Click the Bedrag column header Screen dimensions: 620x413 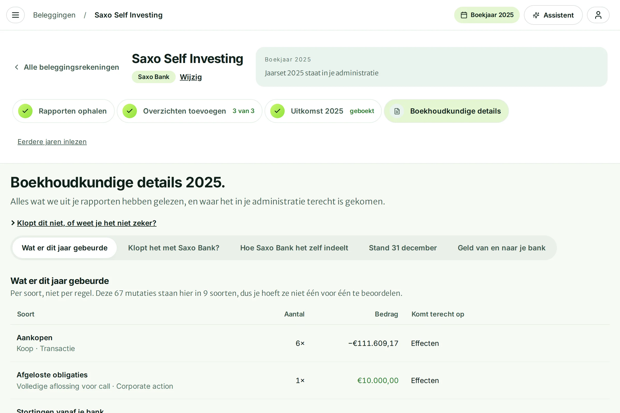[x=386, y=314]
